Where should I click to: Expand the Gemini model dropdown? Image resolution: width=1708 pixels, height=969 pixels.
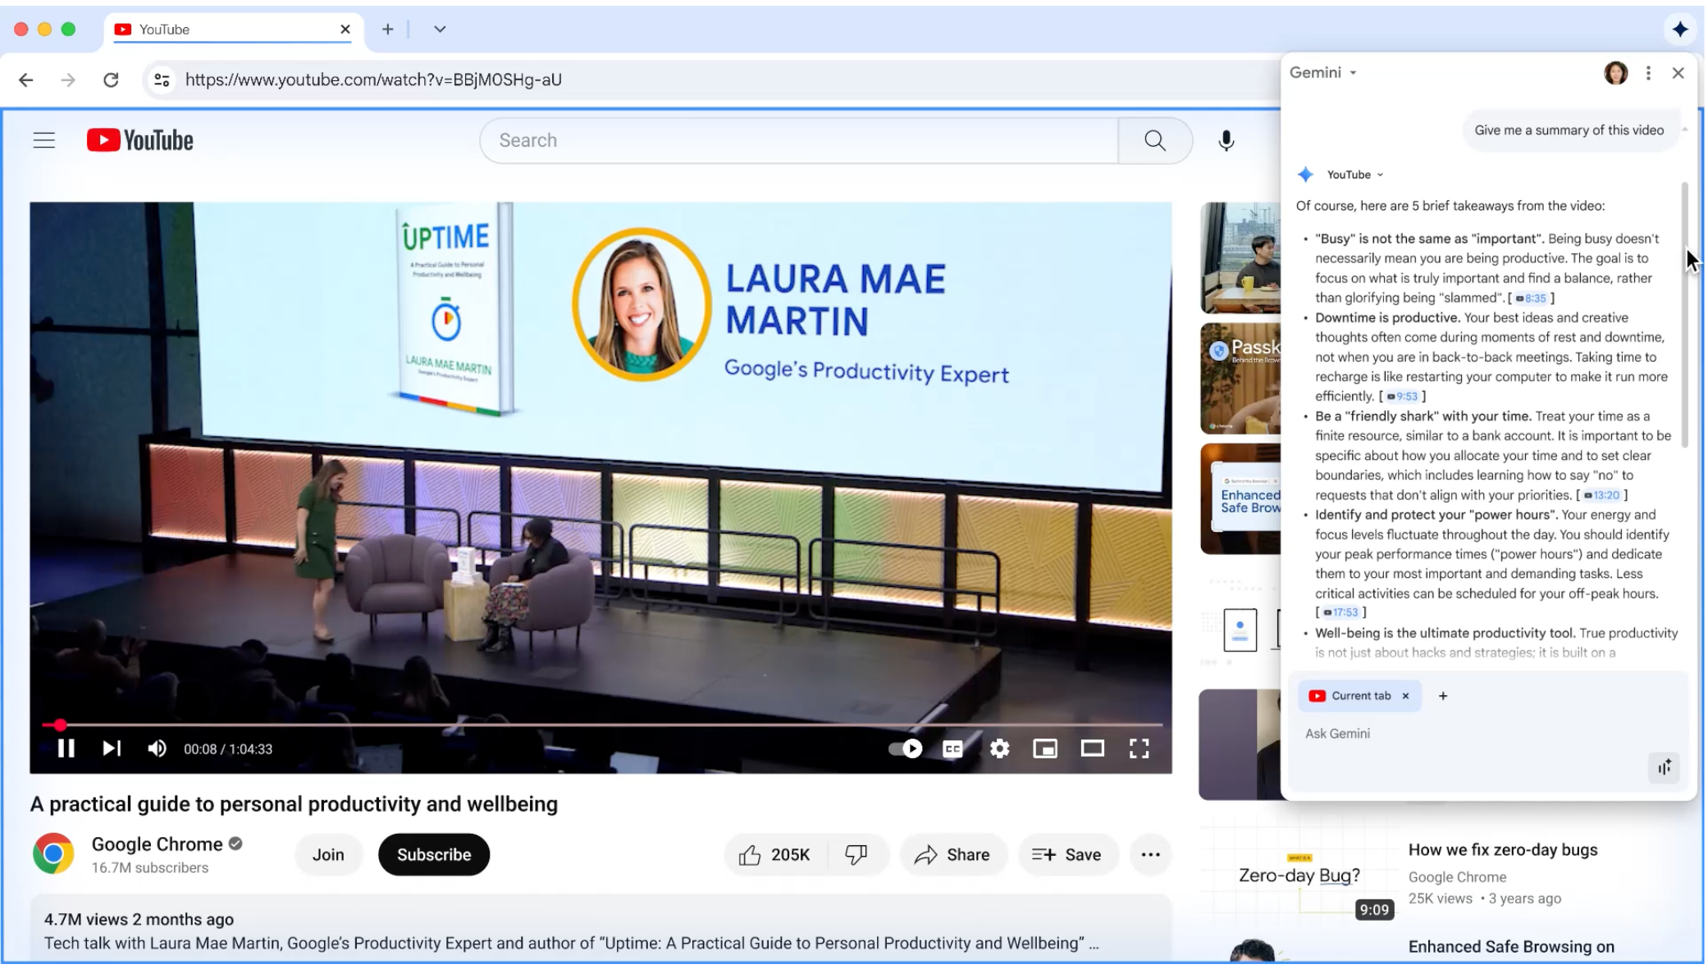coord(1354,72)
